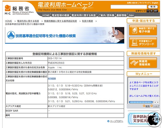The height and width of the screenshot is (128, 162).
Task: Click the ページTOPへ arrow icon
Action: pyautogui.click(x=108, y=121)
